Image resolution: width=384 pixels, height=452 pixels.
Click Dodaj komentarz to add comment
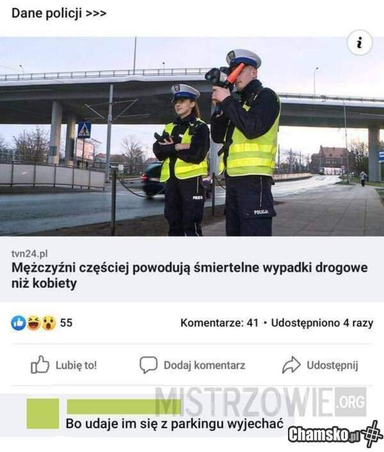click(204, 365)
